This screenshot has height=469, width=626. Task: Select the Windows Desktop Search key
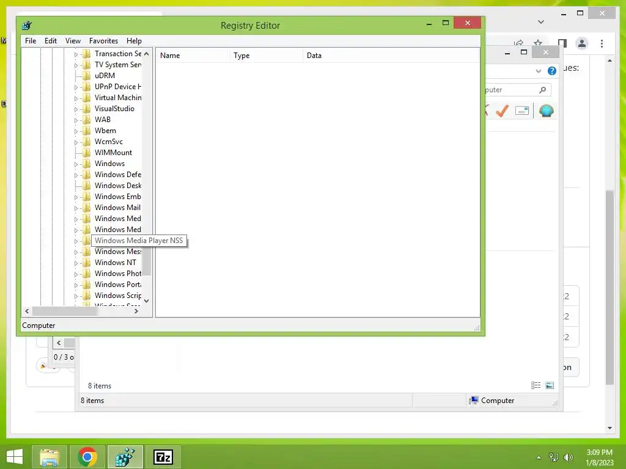coord(118,186)
